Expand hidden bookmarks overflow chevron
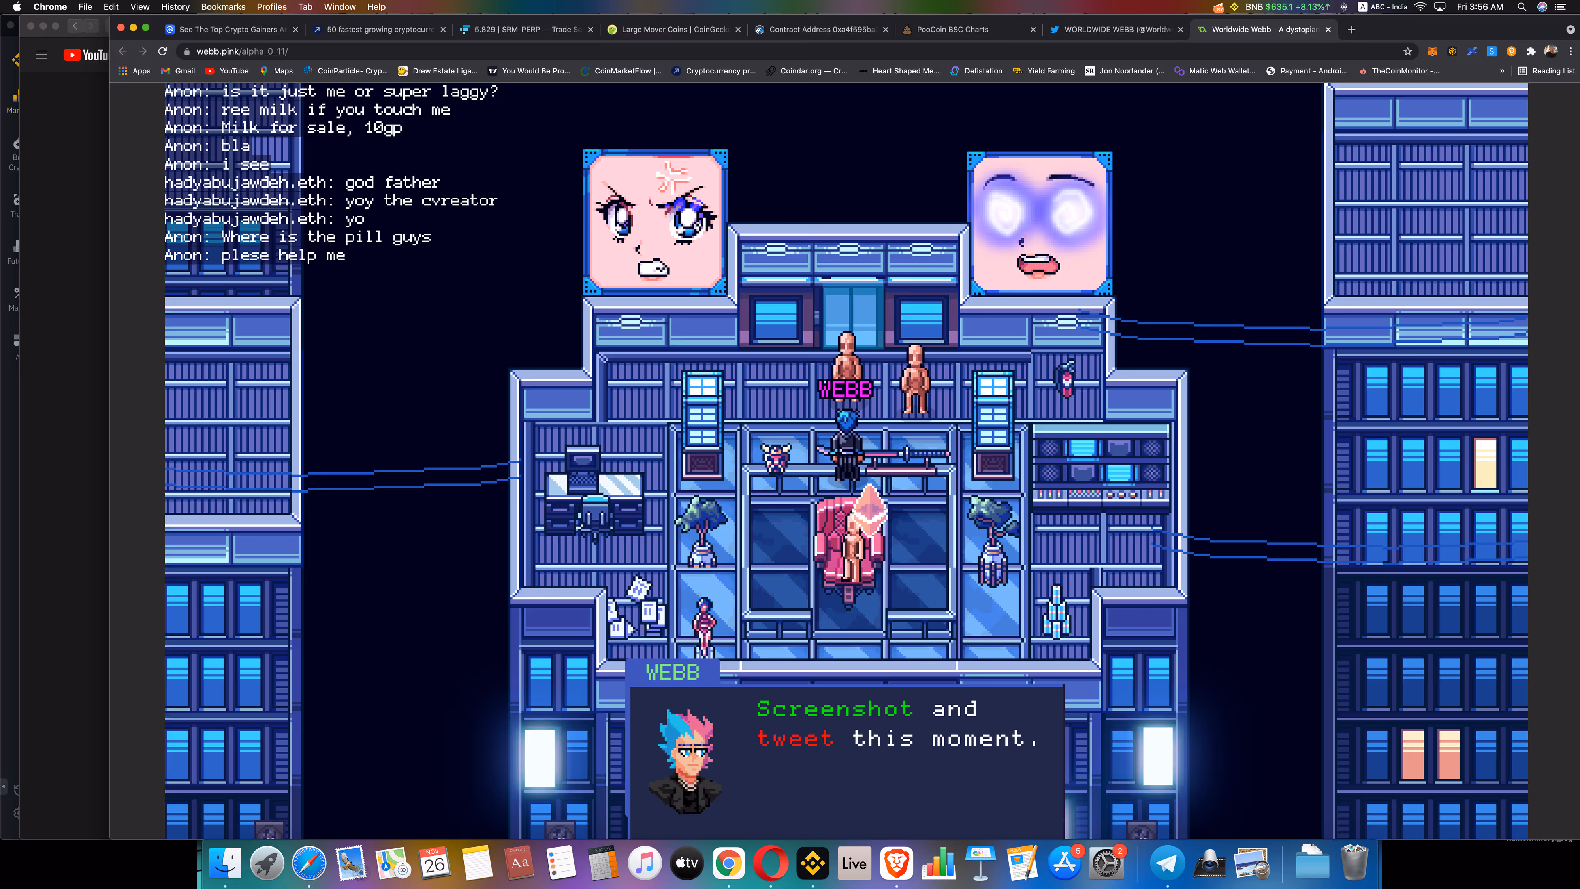1580x889 pixels. 1502,71
